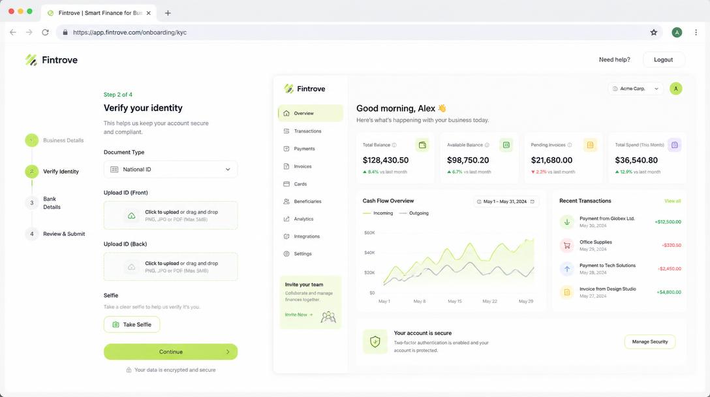Click the up-arrow icon for Tech Solutions payment
Screen dimensions: 710x397
566,269
